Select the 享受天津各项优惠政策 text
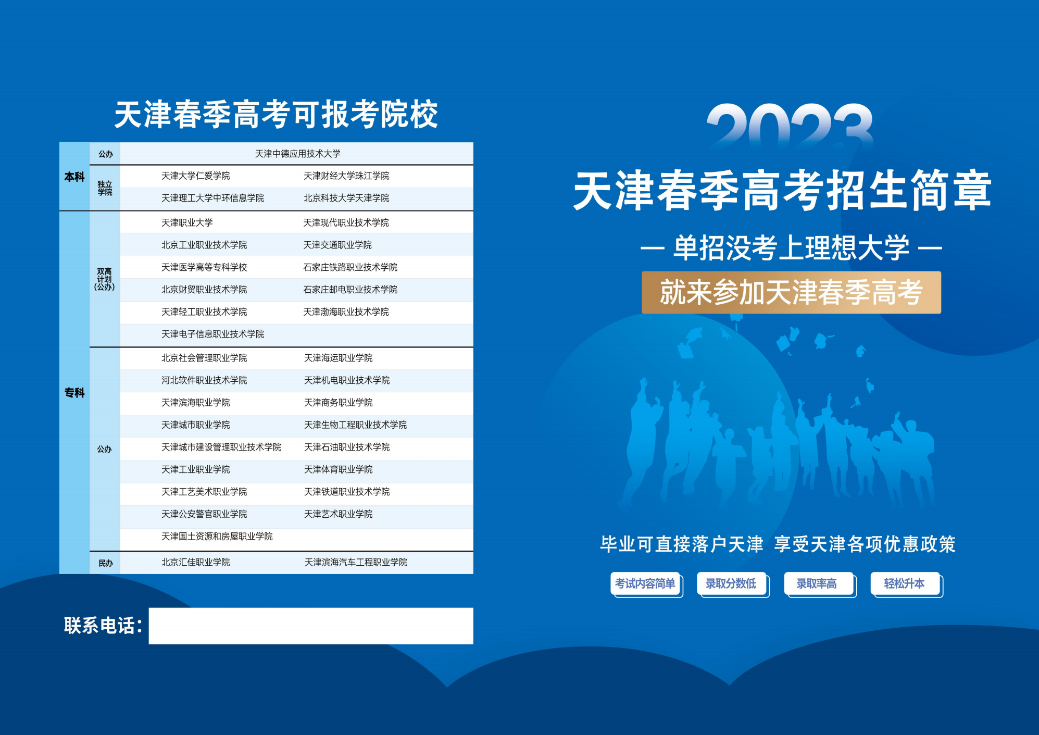Viewport: 1039px width, 735px height. coord(865,544)
